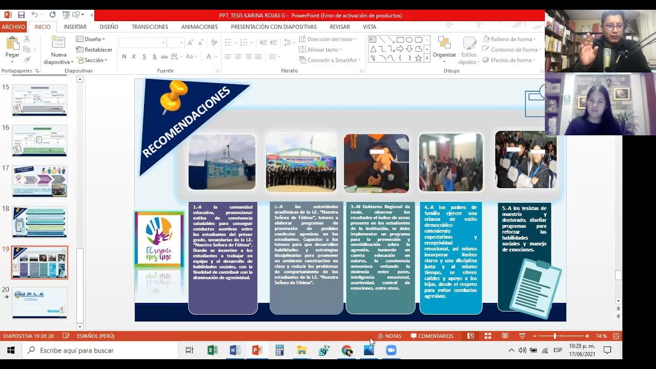Open spell check icon in status bar

(66, 336)
